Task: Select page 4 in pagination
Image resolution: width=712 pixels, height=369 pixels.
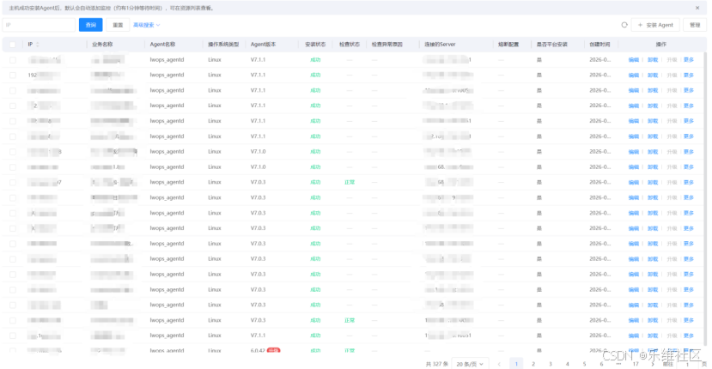Action: (x=567, y=364)
